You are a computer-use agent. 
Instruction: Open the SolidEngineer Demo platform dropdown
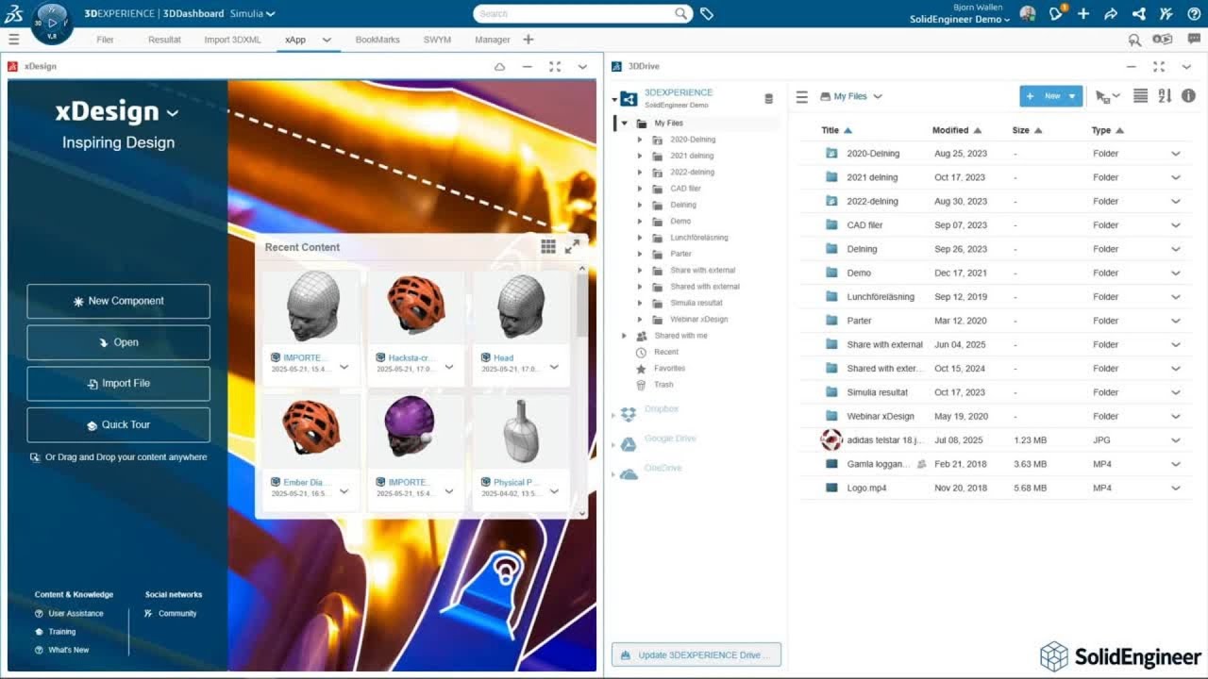(x=1007, y=20)
